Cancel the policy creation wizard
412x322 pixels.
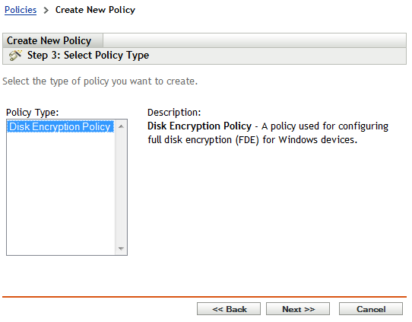[x=371, y=309]
